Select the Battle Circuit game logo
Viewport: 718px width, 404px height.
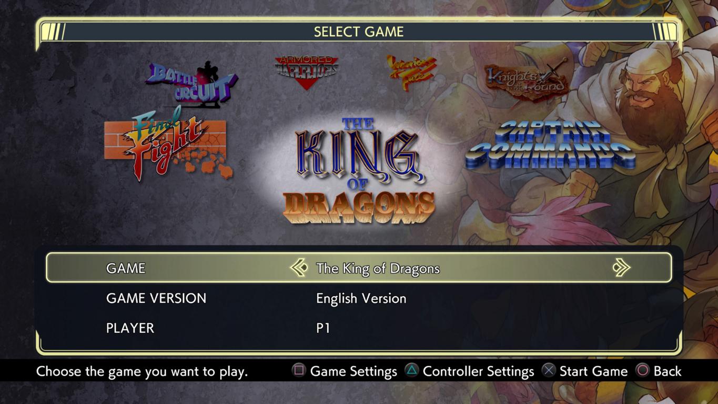pyautogui.click(x=191, y=84)
